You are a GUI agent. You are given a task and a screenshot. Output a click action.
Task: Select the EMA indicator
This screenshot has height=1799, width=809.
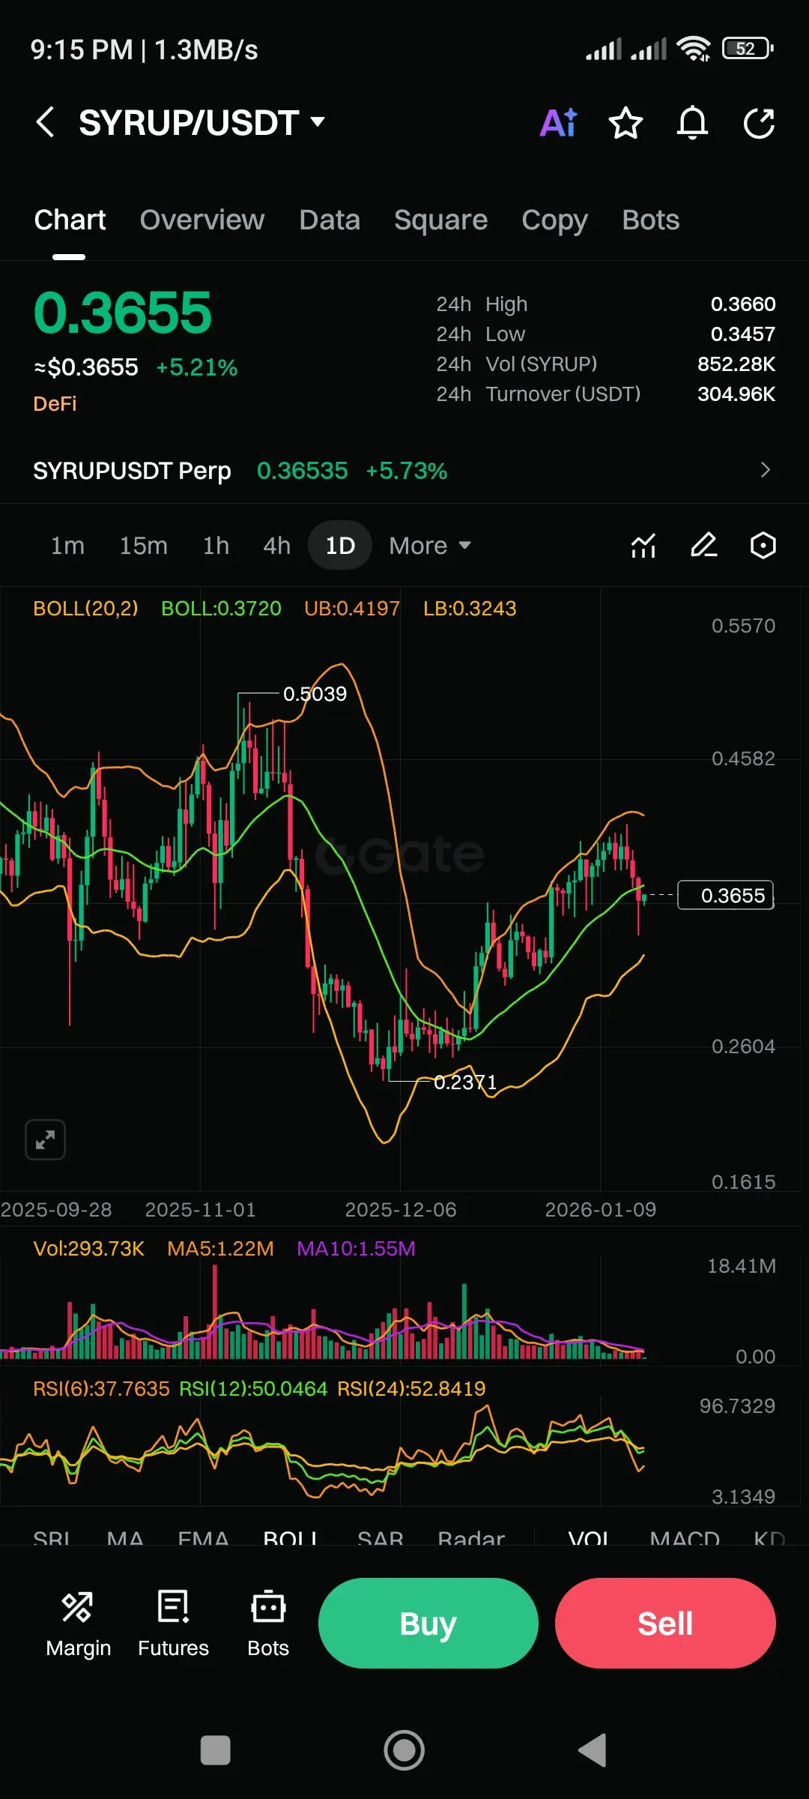pyautogui.click(x=203, y=1539)
